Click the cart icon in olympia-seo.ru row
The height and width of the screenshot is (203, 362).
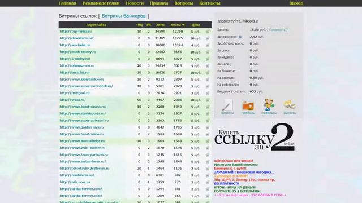coord(208,66)
